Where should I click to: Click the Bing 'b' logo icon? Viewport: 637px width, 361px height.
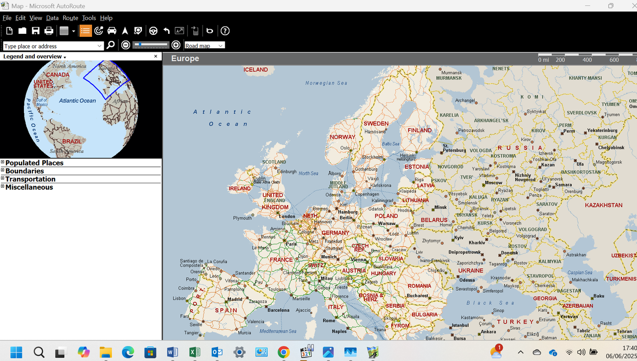tap(210, 31)
